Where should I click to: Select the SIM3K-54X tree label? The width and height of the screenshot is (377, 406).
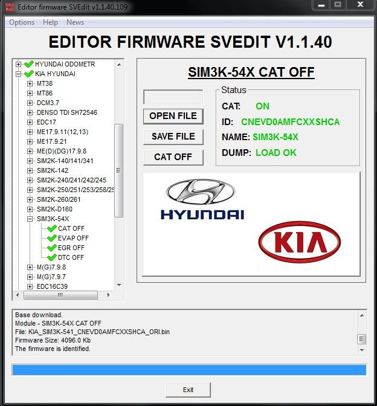point(53,219)
